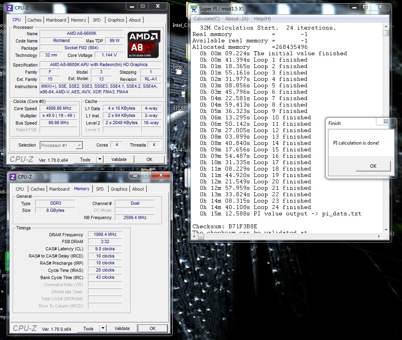The image size is (402, 340).
Task: Click the Bus Speed value 99.98 MHz
Action: click(x=58, y=123)
